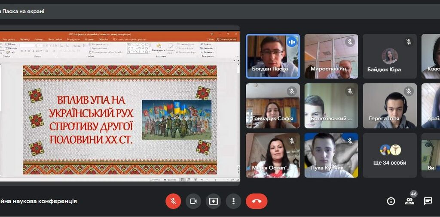Click the muted mic icon on Марія Остап's tile

[x=292, y=141]
